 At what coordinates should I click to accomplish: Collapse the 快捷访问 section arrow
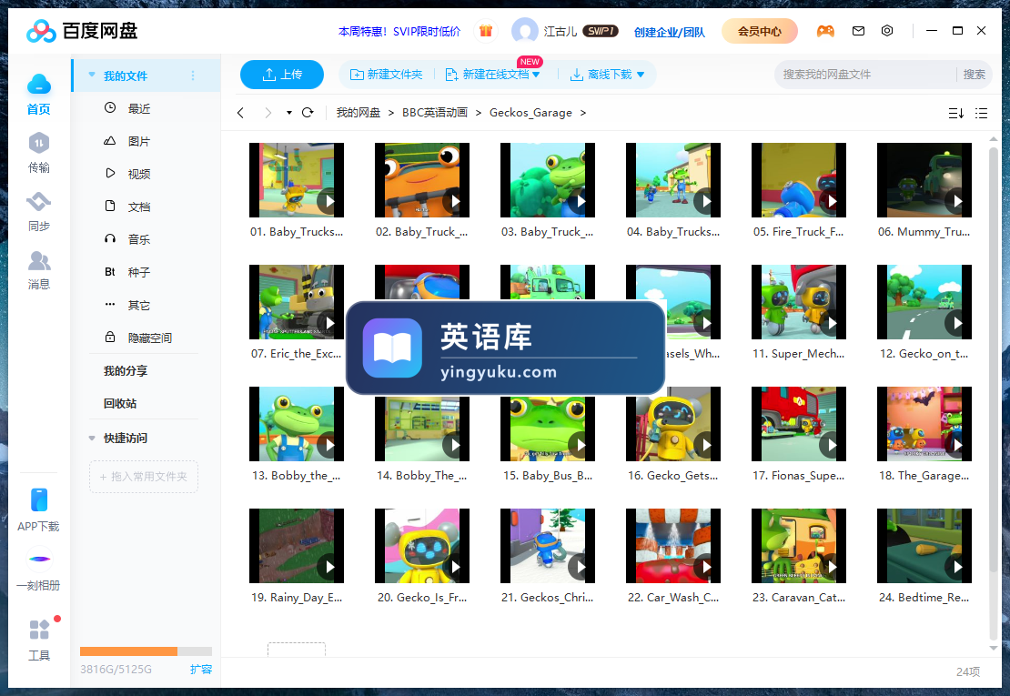tap(92, 439)
